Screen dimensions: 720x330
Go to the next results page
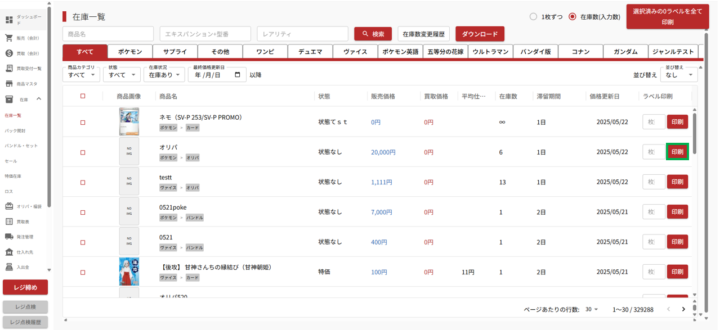(683, 309)
